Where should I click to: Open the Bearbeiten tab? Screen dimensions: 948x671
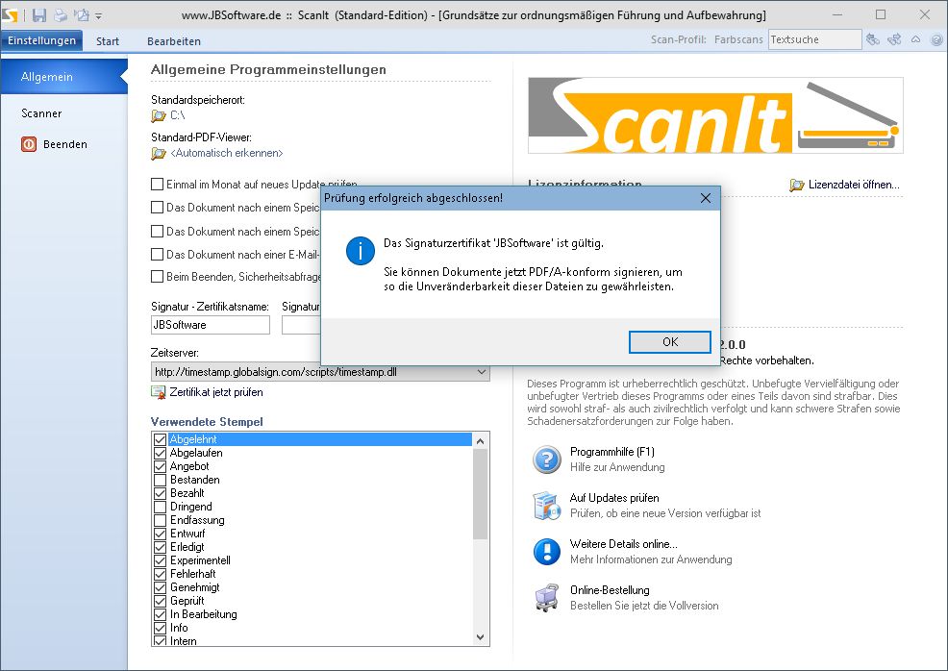[x=174, y=41]
